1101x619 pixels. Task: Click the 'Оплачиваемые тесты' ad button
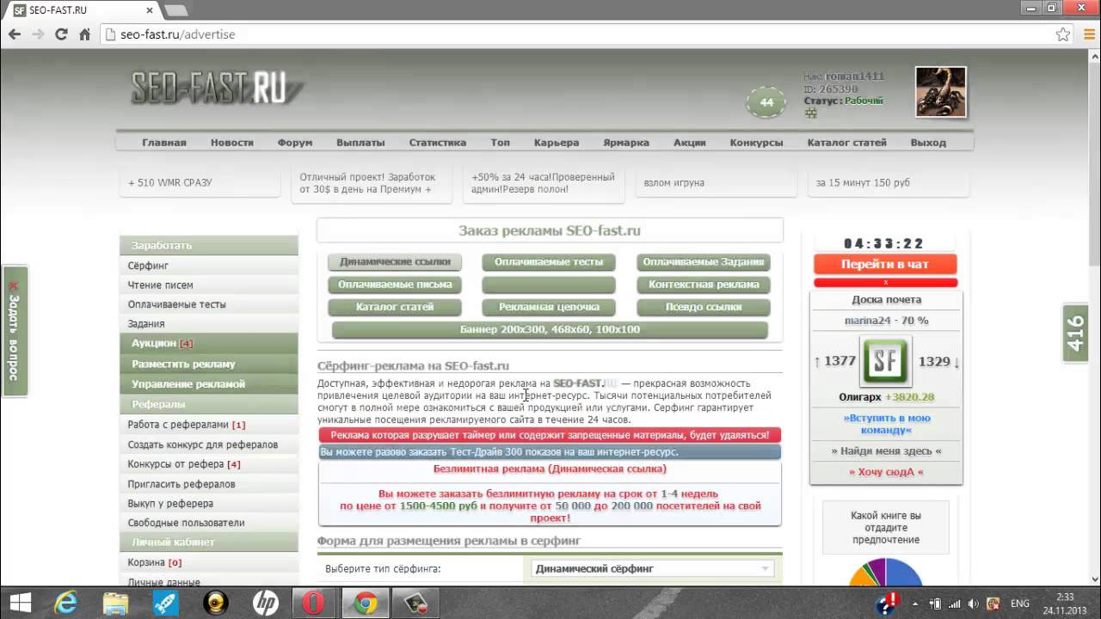pos(549,262)
